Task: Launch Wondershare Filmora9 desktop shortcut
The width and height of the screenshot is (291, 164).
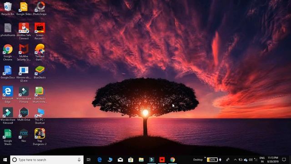Action: tap(8, 116)
